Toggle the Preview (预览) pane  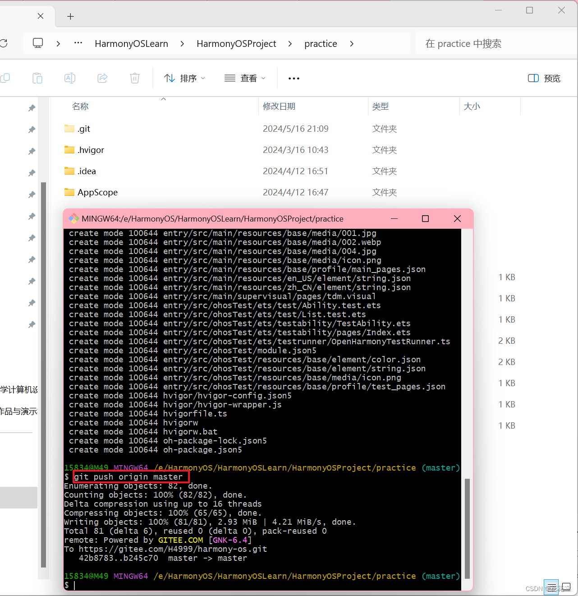coord(544,78)
